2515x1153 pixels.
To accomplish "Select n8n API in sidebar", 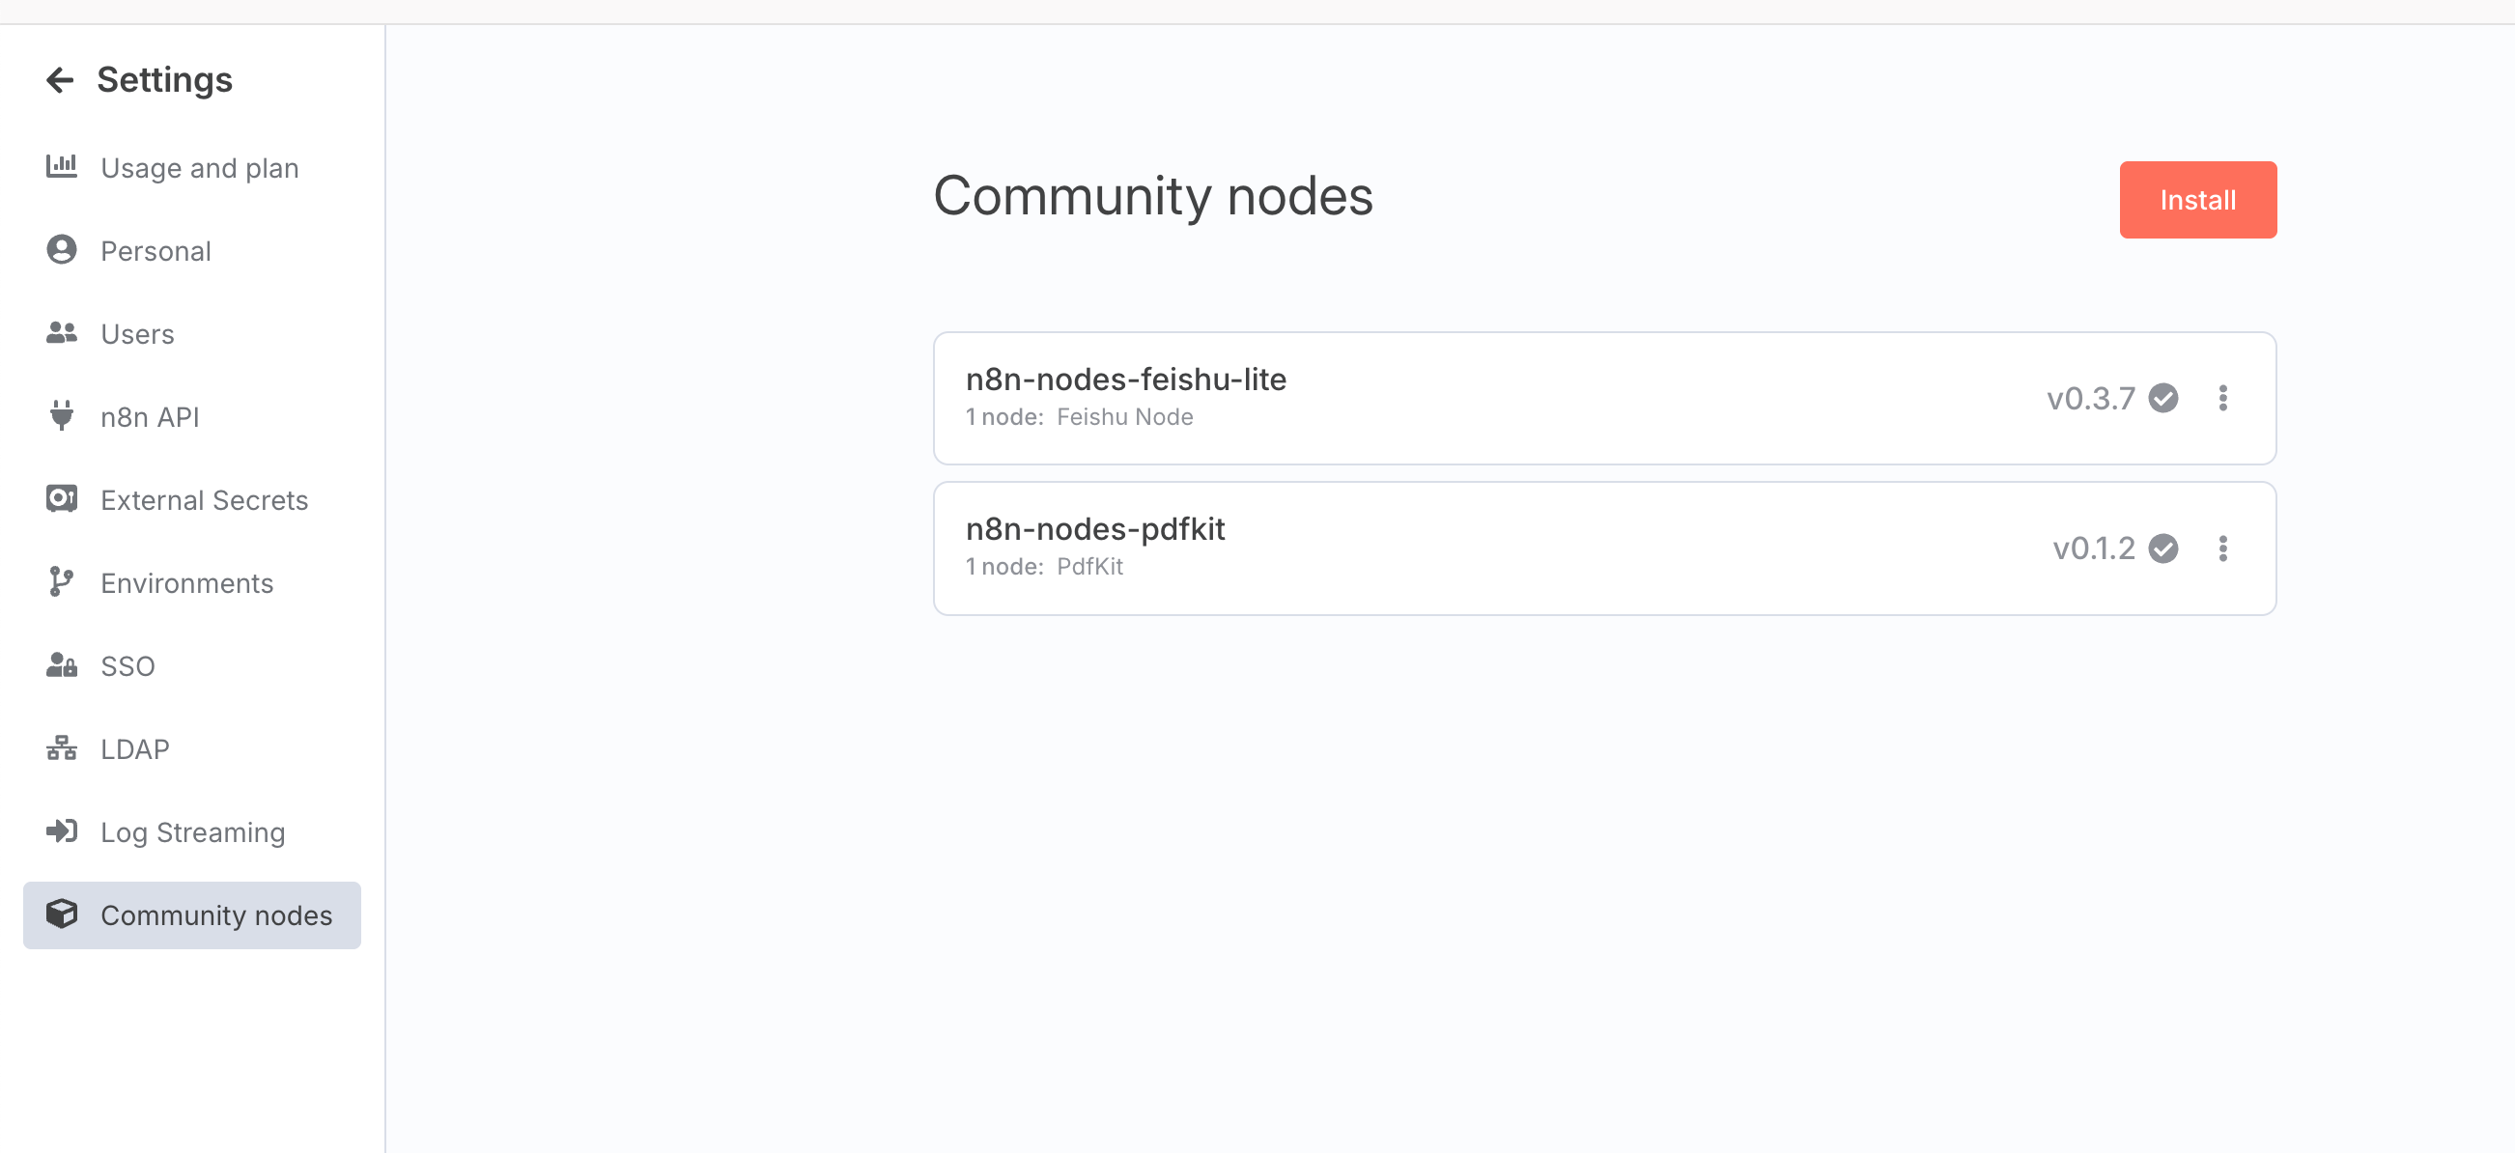I will tap(192, 417).
